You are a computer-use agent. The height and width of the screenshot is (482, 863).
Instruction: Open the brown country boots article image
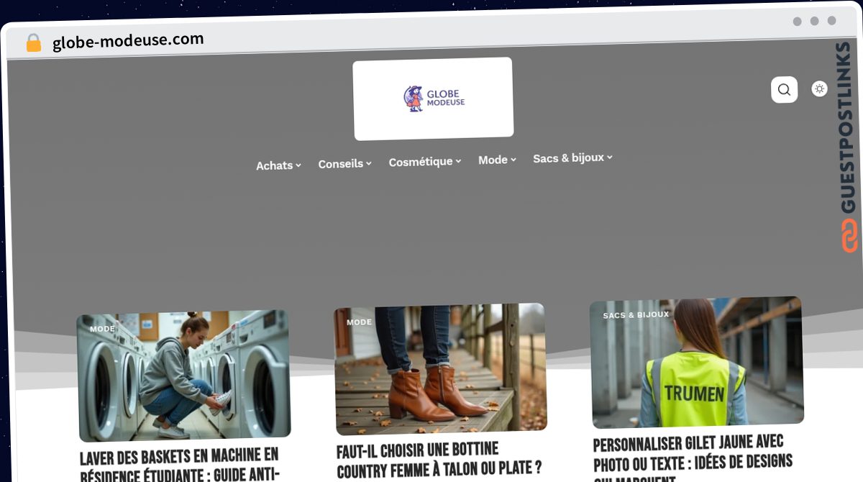click(440, 368)
